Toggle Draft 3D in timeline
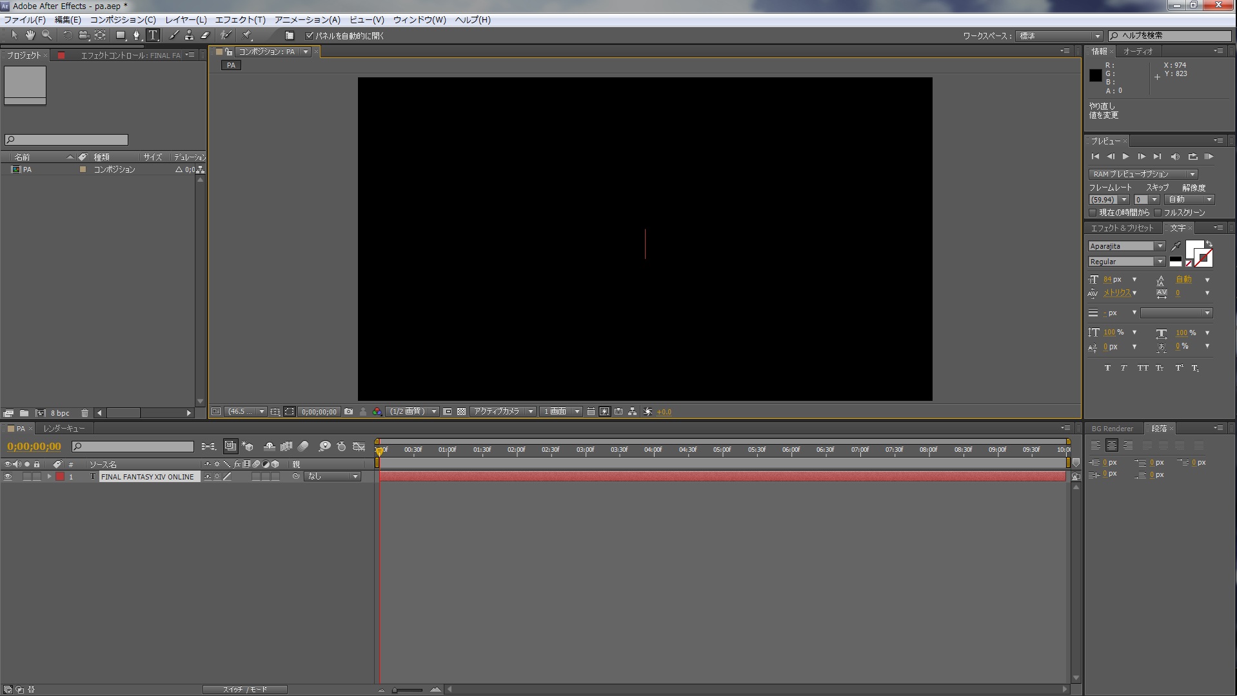 (x=248, y=446)
